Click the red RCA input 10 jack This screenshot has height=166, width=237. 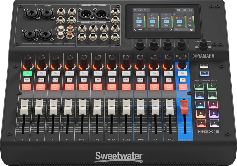coord(70,28)
